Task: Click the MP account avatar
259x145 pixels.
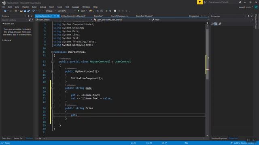Action: pos(256,7)
